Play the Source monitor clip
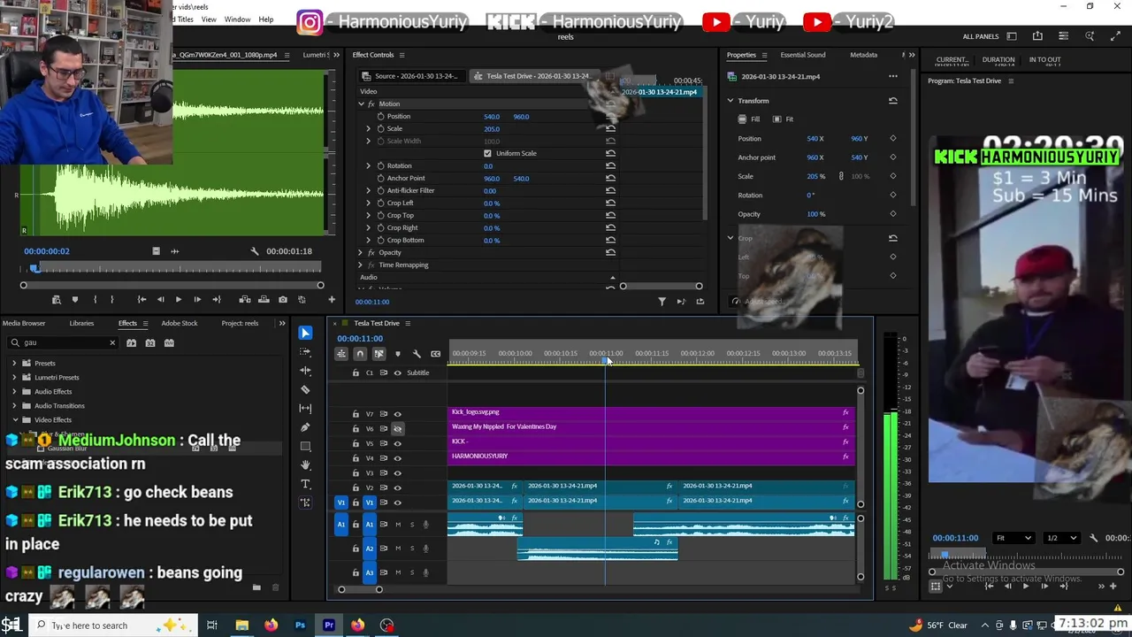 pos(178,300)
